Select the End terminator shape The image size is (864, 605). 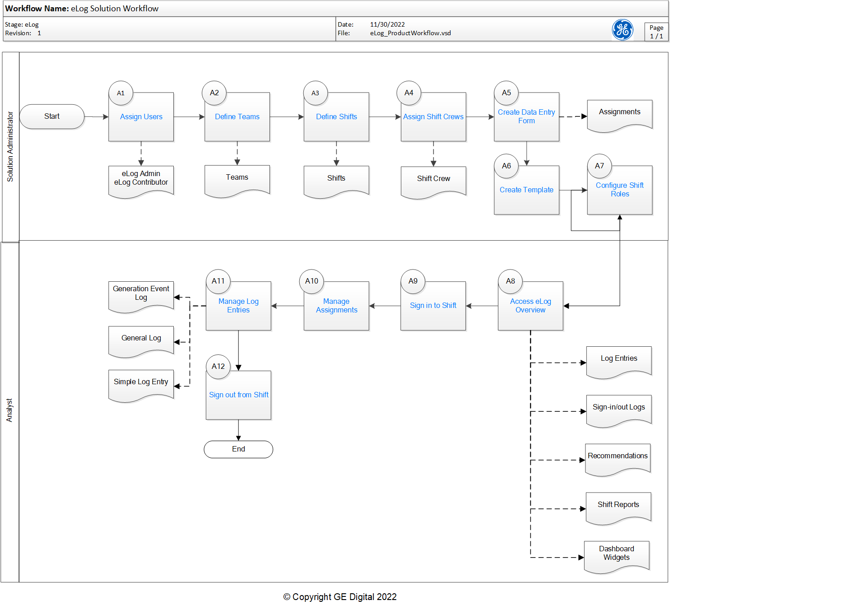click(x=238, y=449)
